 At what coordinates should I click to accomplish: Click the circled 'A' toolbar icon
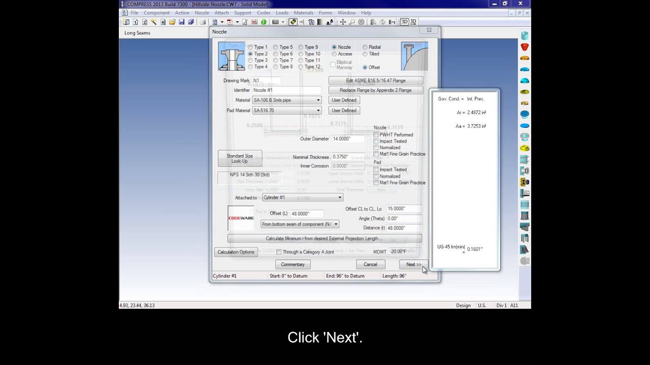(311, 22)
